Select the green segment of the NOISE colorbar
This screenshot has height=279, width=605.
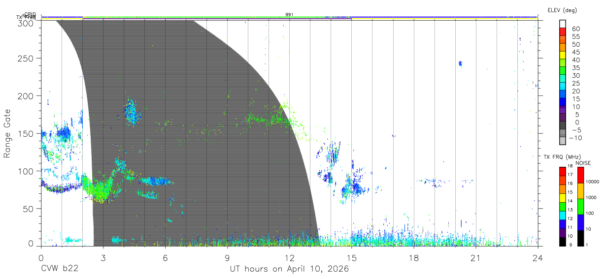tap(580, 206)
